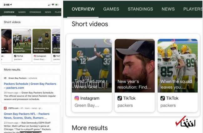Switch to the GAMES tab in right panel
Screen dimensions: 203x133
tap(111, 9)
